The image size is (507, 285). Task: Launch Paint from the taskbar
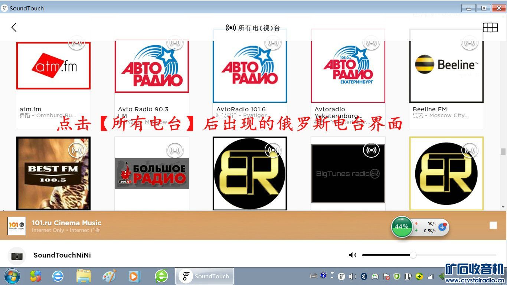(x=109, y=276)
